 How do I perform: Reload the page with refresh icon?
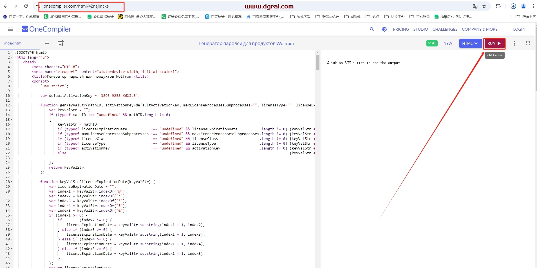coord(26,6)
